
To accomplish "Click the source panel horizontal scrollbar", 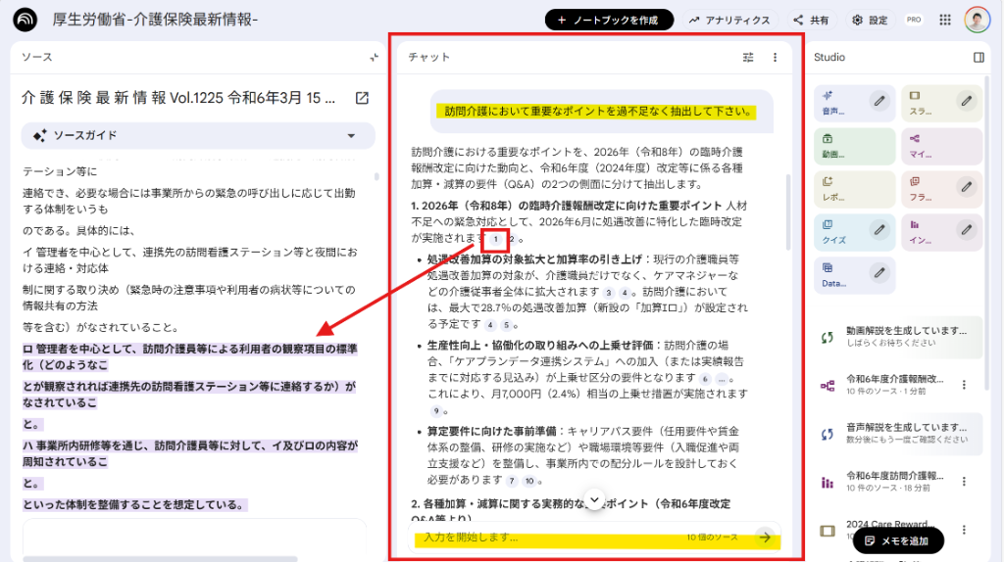I will pyautogui.click(x=160, y=559).
